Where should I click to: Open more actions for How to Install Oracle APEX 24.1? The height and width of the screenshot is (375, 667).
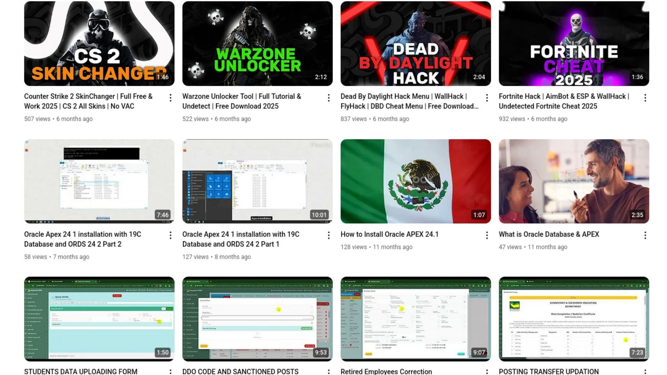[487, 235]
